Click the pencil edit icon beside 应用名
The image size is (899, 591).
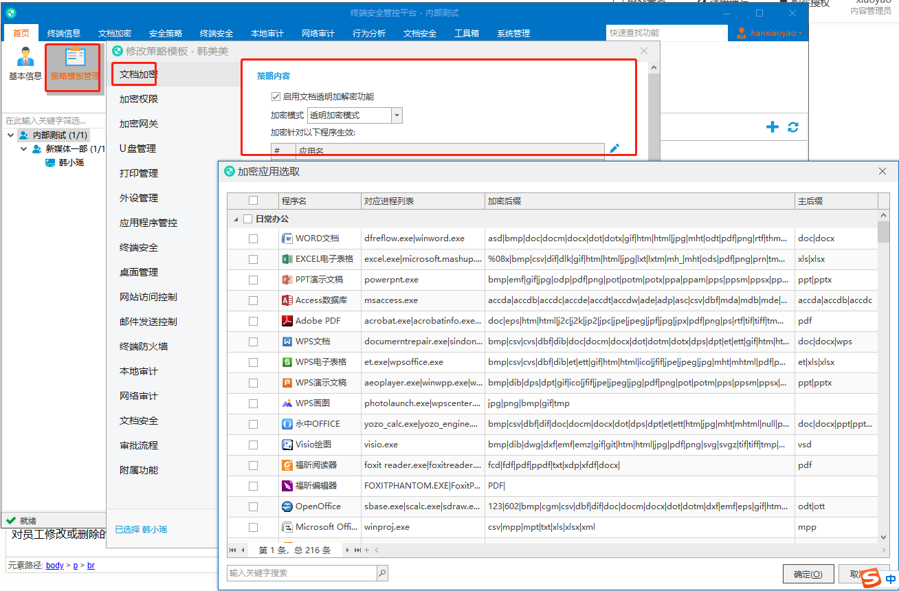(x=614, y=148)
